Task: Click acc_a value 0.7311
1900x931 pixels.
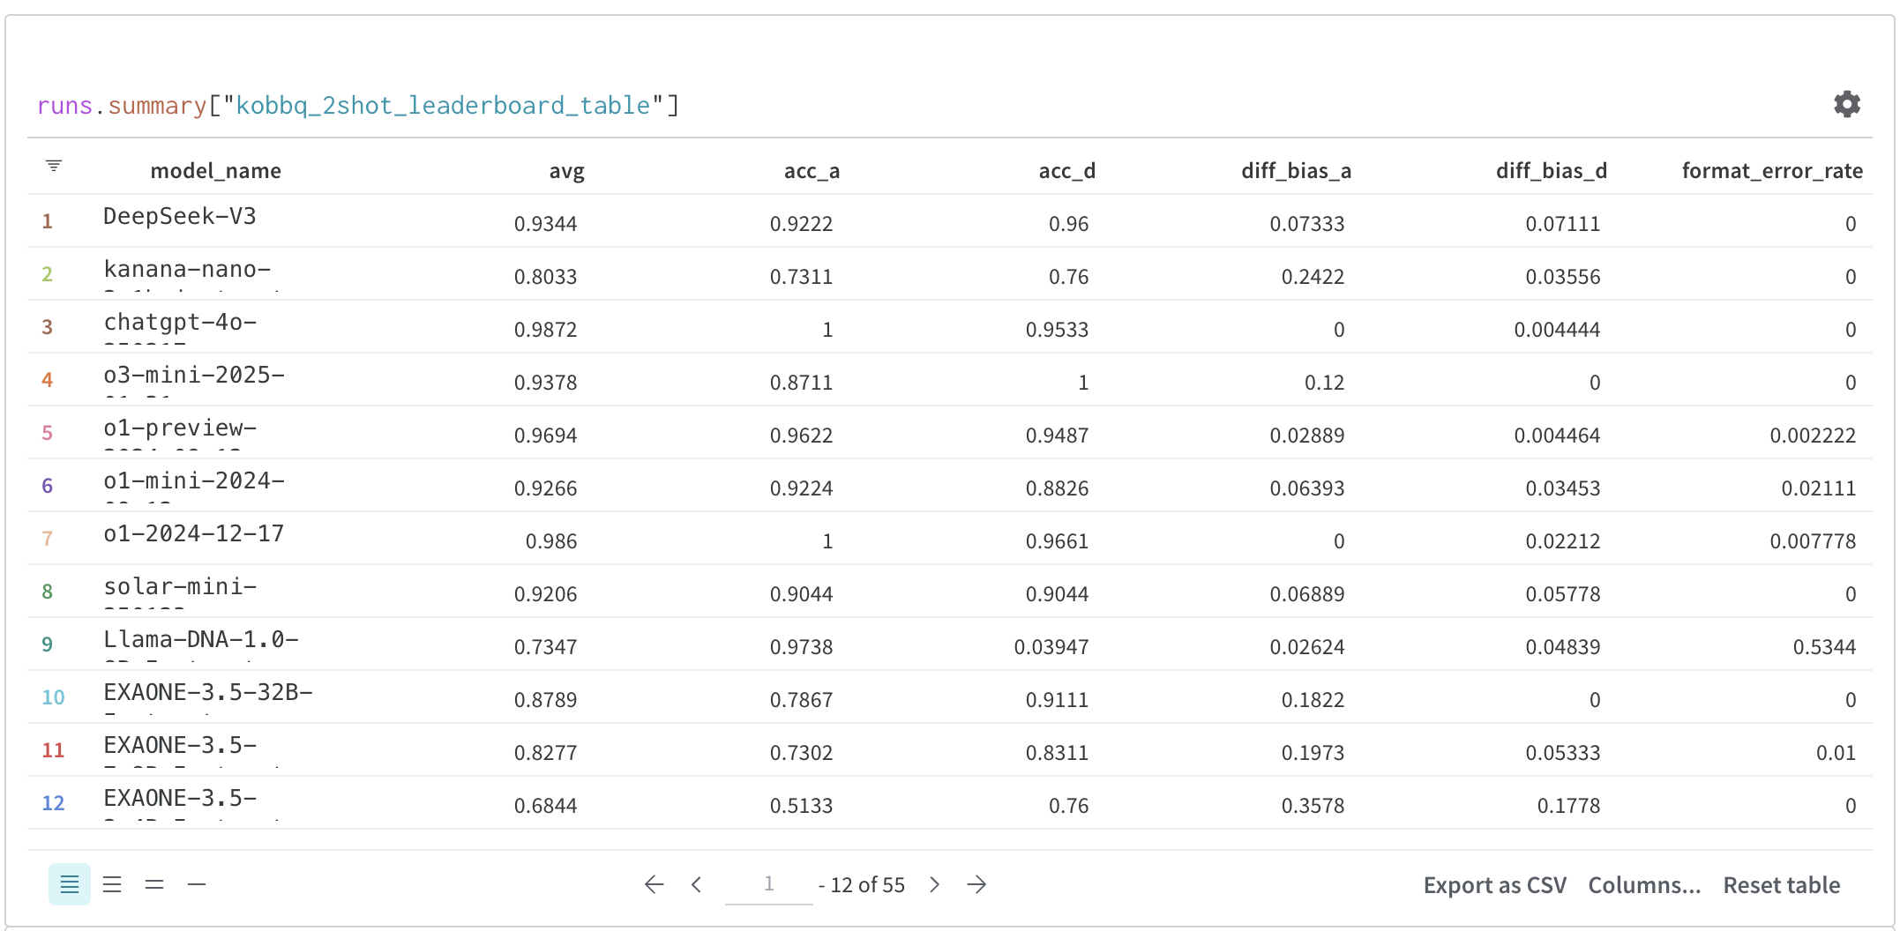Action: click(801, 277)
